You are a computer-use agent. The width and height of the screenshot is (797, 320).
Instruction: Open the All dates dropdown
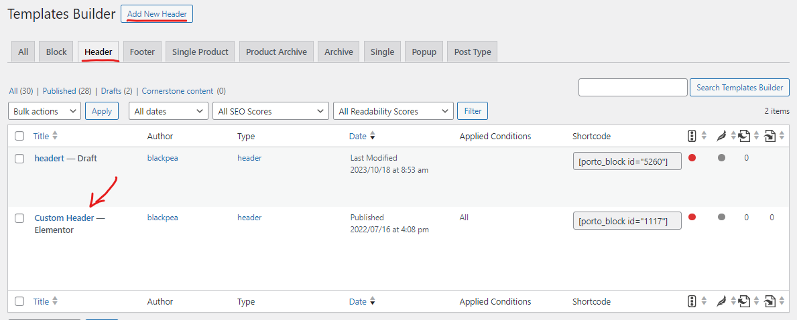tap(169, 111)
